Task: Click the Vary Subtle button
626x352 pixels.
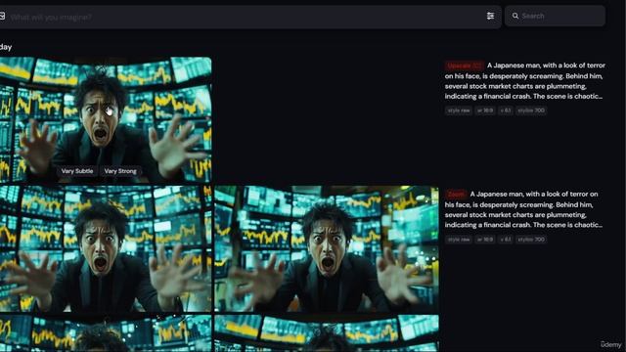Action: pyautogui.click(x=77, y=171)
